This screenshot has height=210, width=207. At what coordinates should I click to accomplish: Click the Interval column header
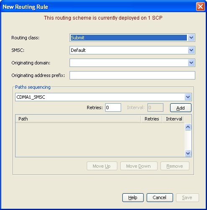pyautogui.click(x=173, y=119)
